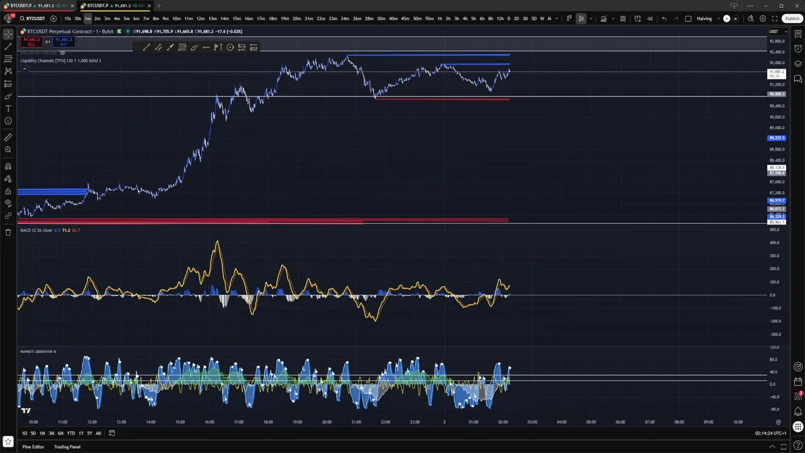
Task: Click the red SELL price button
Action: (x=31, y=42)
